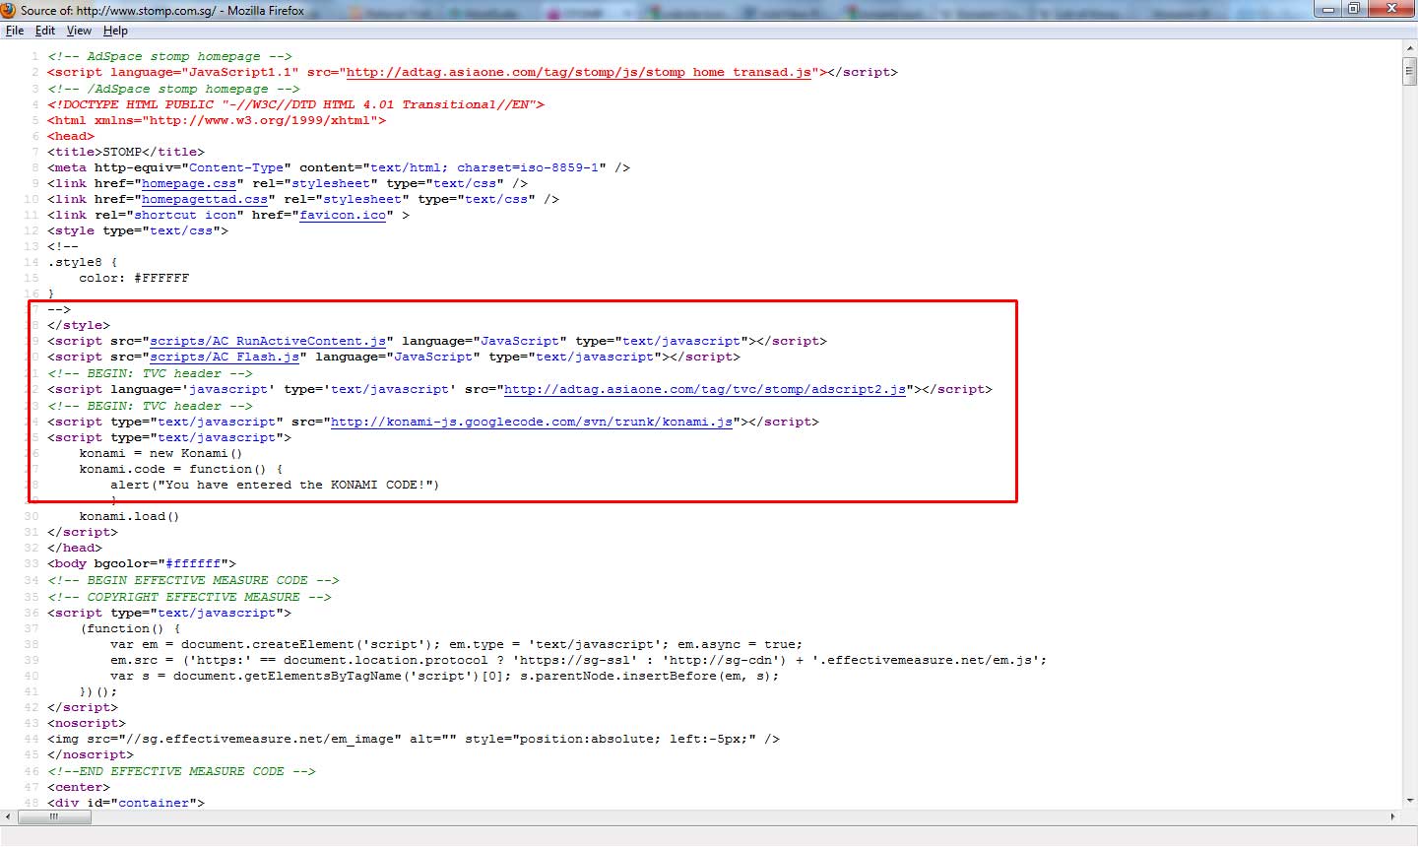Image resolution: width=1418 pixels, height=847 pixels.
Task: Click the div id="container" line
Action: pos(126,803)
